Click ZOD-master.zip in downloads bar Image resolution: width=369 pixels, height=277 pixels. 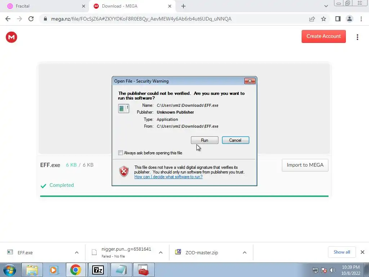(202, 252)
